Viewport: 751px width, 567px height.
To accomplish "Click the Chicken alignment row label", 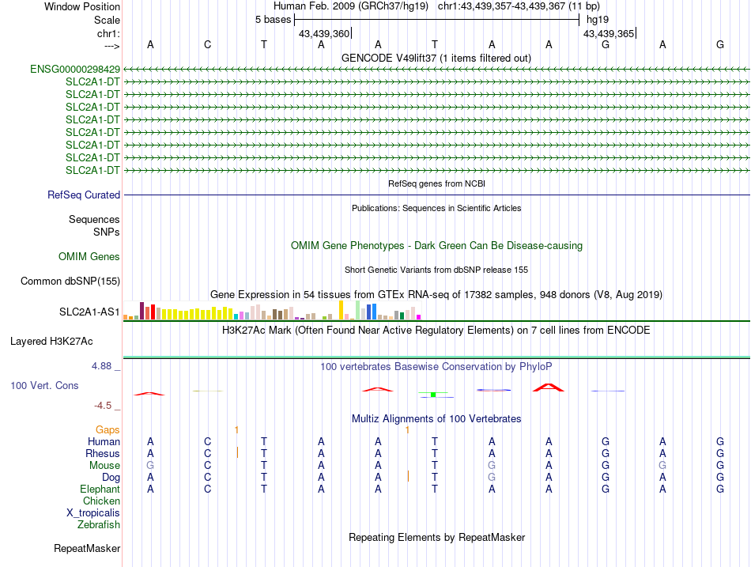I will 101,501.
